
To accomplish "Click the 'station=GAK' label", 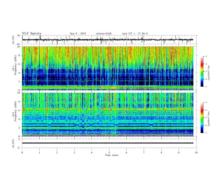I will 104,34.
